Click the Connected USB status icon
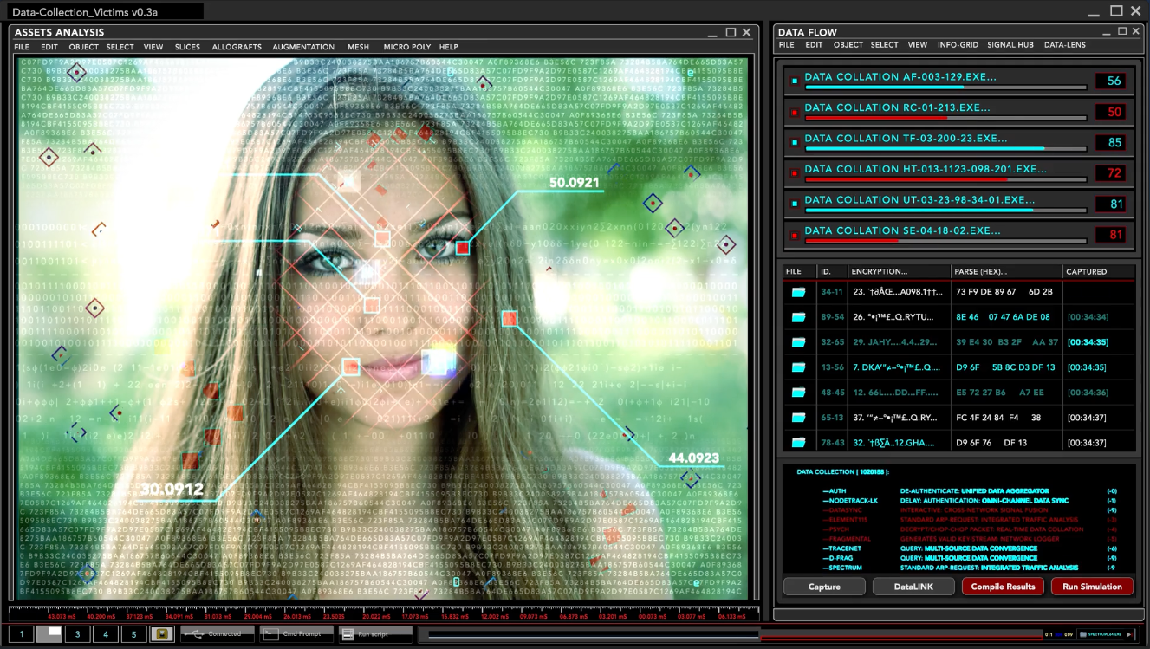 coord(195,634)
